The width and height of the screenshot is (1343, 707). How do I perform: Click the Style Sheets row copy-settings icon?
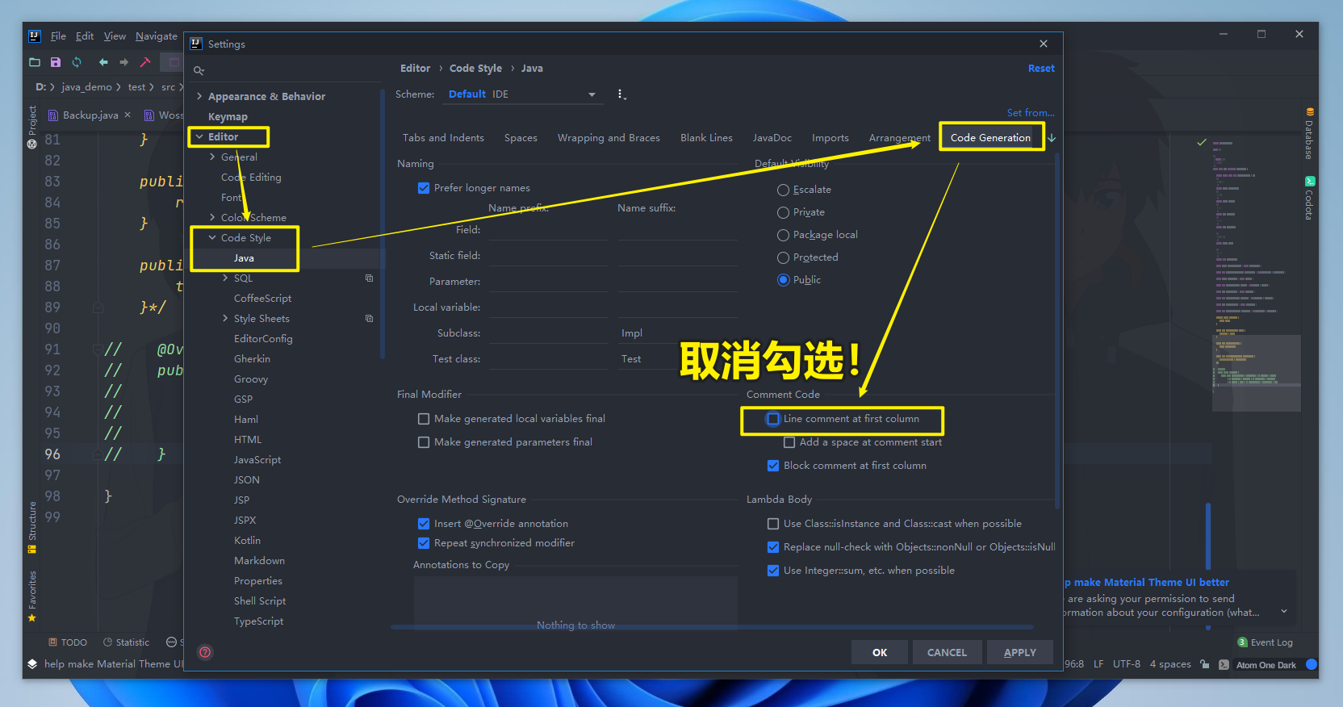click(x=369, y=318)
